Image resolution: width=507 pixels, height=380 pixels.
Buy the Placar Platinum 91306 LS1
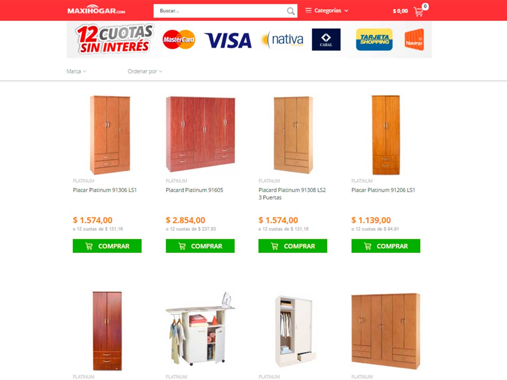(107, 246)
